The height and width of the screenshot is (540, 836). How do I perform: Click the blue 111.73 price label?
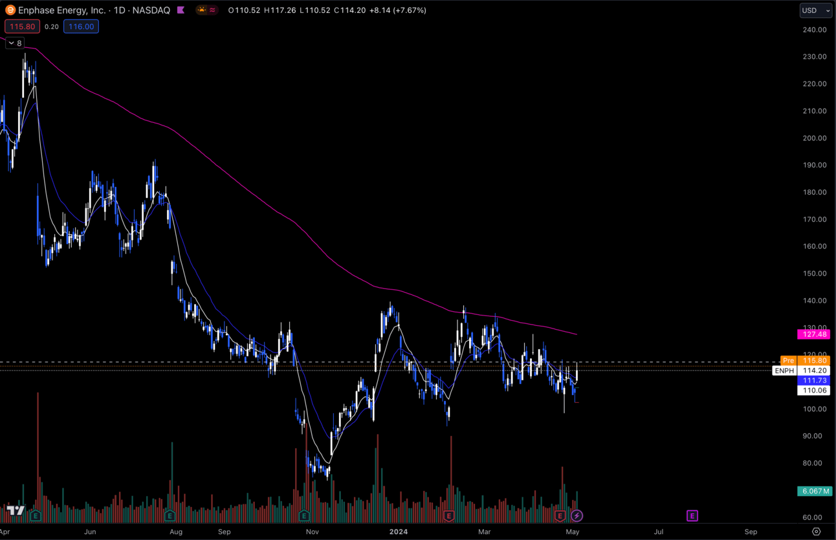pyautogui.click(x=813, y=381)
